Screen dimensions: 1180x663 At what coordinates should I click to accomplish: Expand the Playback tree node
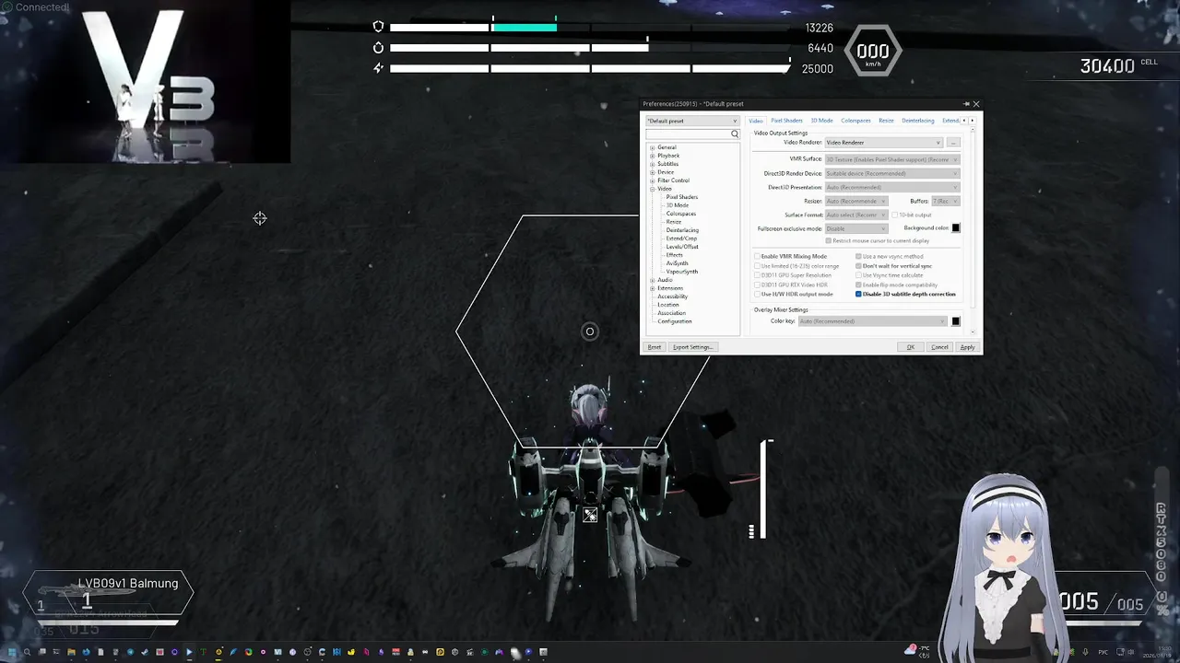click(x=653, y=156)
